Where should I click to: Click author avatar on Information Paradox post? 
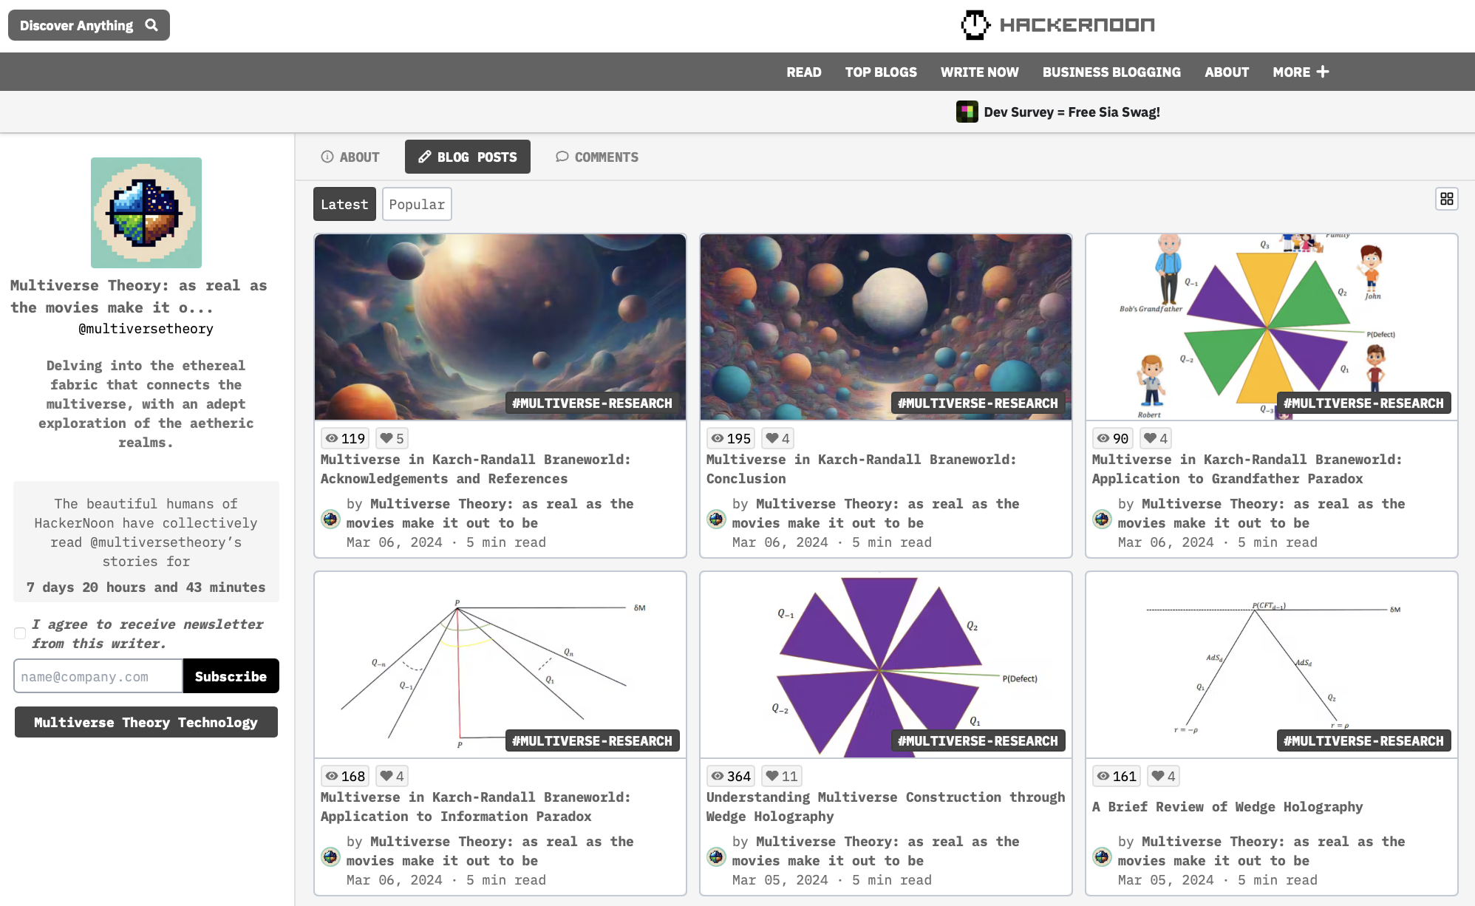click(x=330, y=856)
